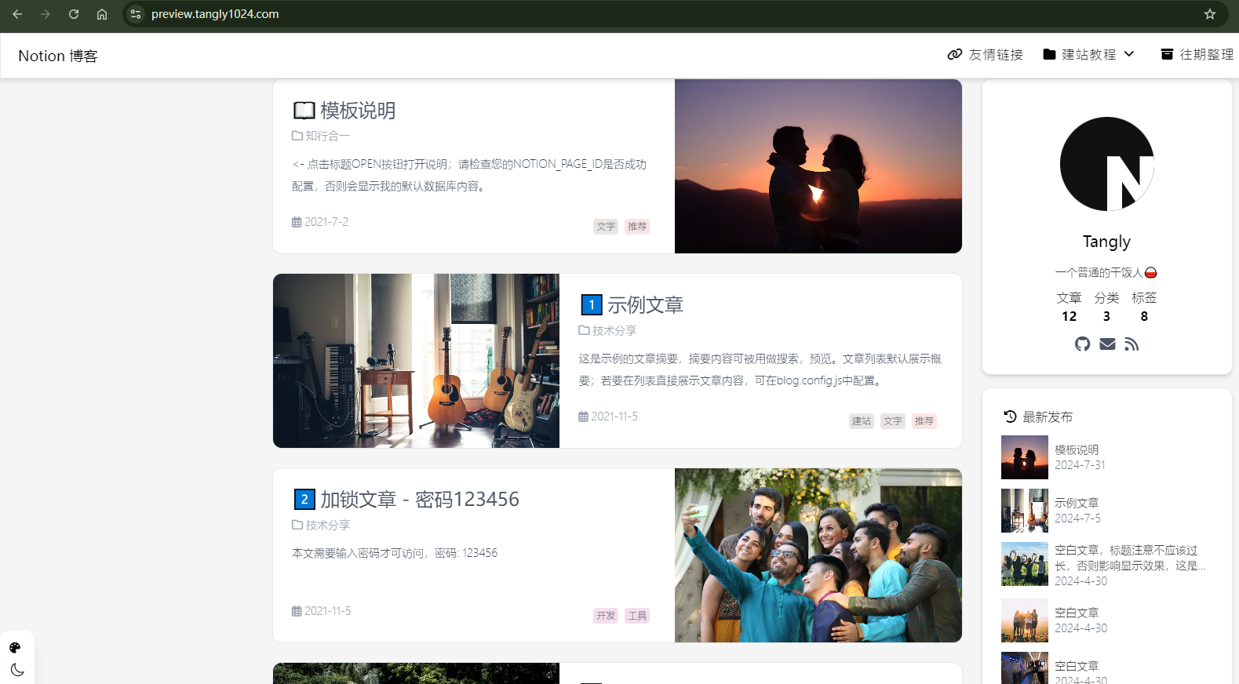Select 技术分享 category under 加锁文章
The height and width of the screenshot is (684, 1239).
321,525
